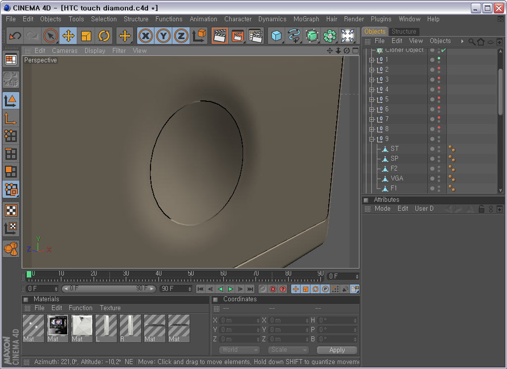Open the MoGraph menu

click(x=306, y=19)
